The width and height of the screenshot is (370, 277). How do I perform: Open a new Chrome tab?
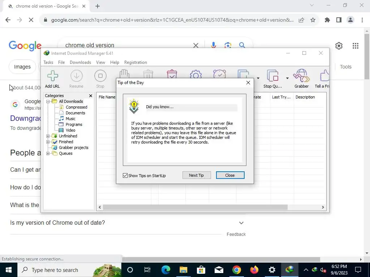pyautogui.click(x=98, y=6)
